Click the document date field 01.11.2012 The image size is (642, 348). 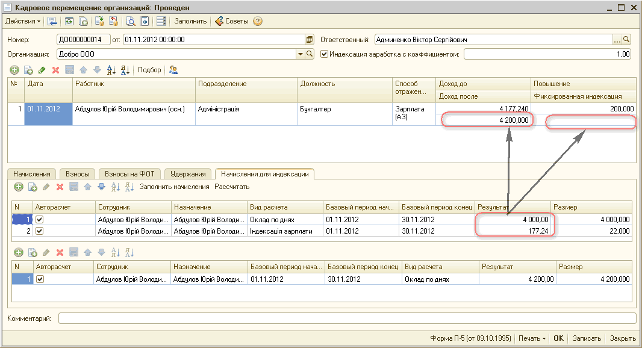[x=214, y=40]
